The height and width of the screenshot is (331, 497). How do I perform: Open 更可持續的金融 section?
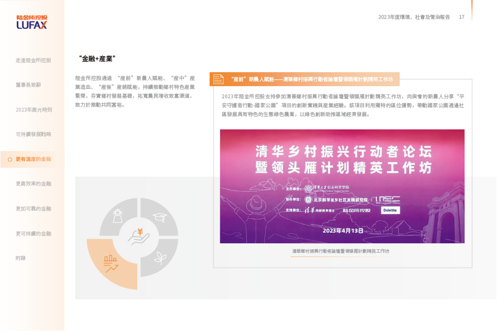pos(33,233)
